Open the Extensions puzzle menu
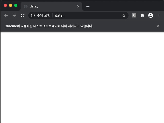The width and height of the screenshot is (164, 123). click(x=142, y=15)
